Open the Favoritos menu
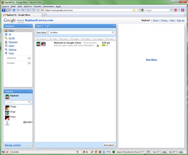Viewport: 188px width, 155px height. coord(38,6)
